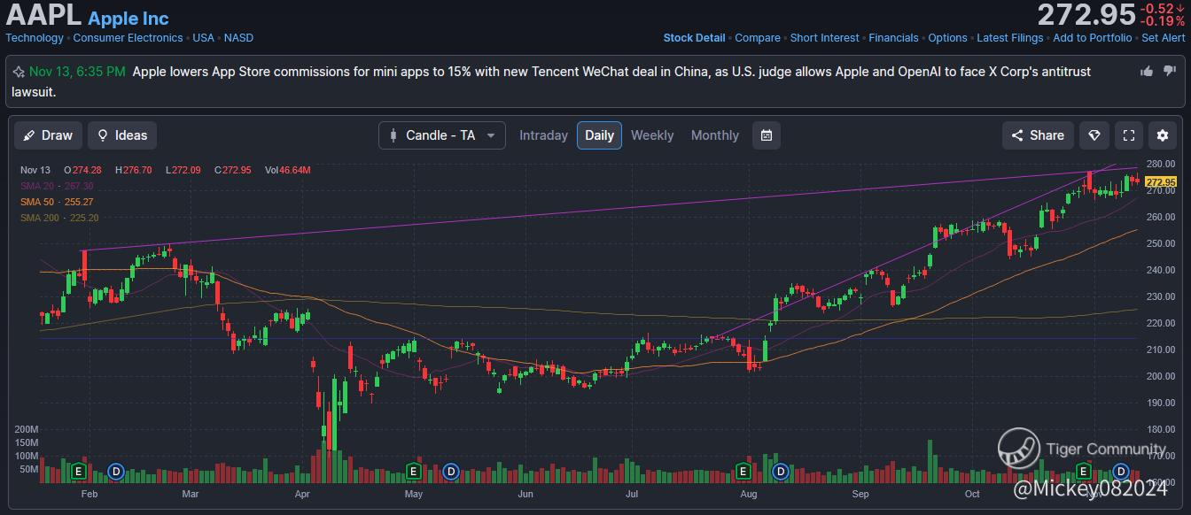The image size is (1191, 515).
Task: Open the Ideas button
Action: click(122, 135)
